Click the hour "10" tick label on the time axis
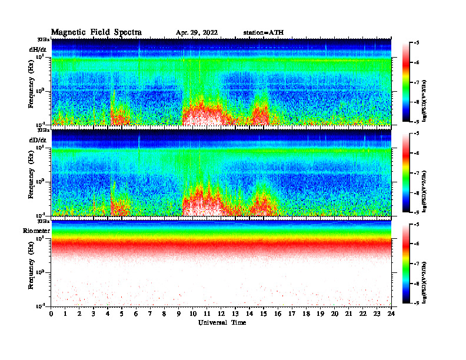Screen dimensions: 466x360 193,314
